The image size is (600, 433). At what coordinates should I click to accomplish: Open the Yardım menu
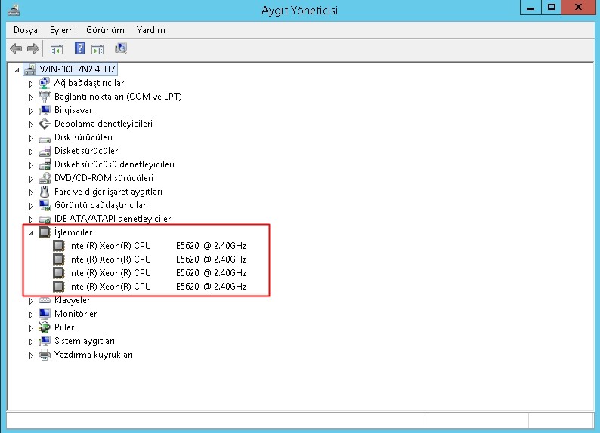click(x=151, y=30)
